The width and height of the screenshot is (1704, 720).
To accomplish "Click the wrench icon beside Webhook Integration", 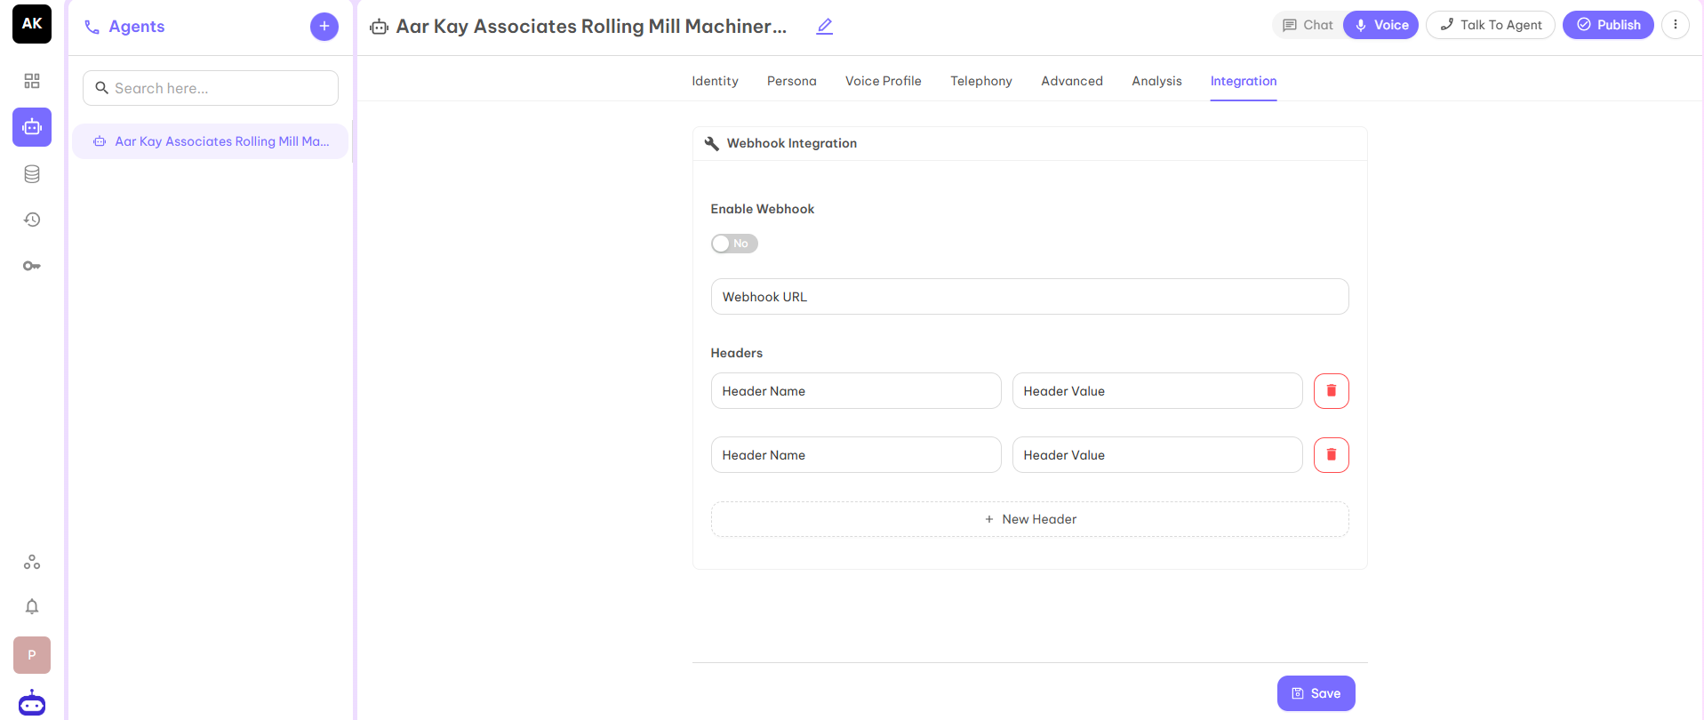I will pyautogui.click(x=712, y=143).
